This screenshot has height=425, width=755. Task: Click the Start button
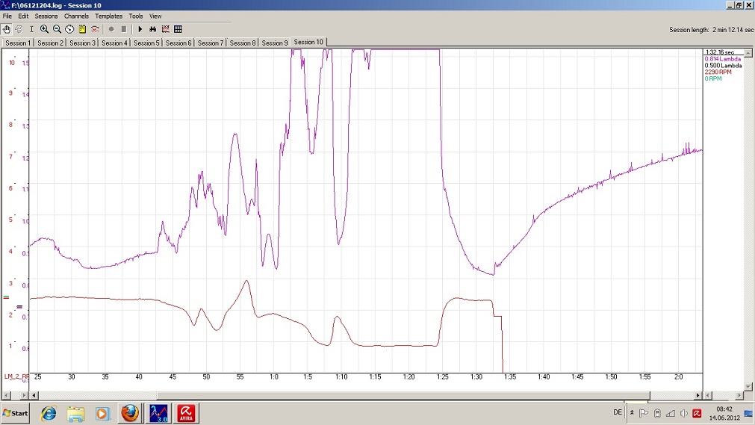click(x=16, y=413)
